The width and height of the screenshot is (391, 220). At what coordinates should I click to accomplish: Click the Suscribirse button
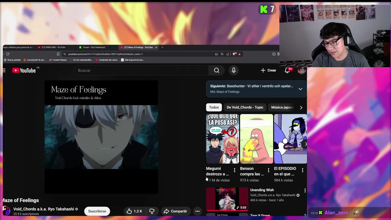click(x=97, y=211)
